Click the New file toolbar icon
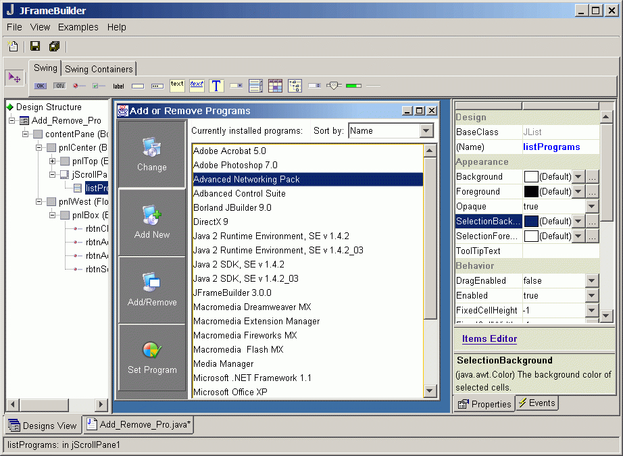Viewport: 623px width, 456px height. pos(13,47)
